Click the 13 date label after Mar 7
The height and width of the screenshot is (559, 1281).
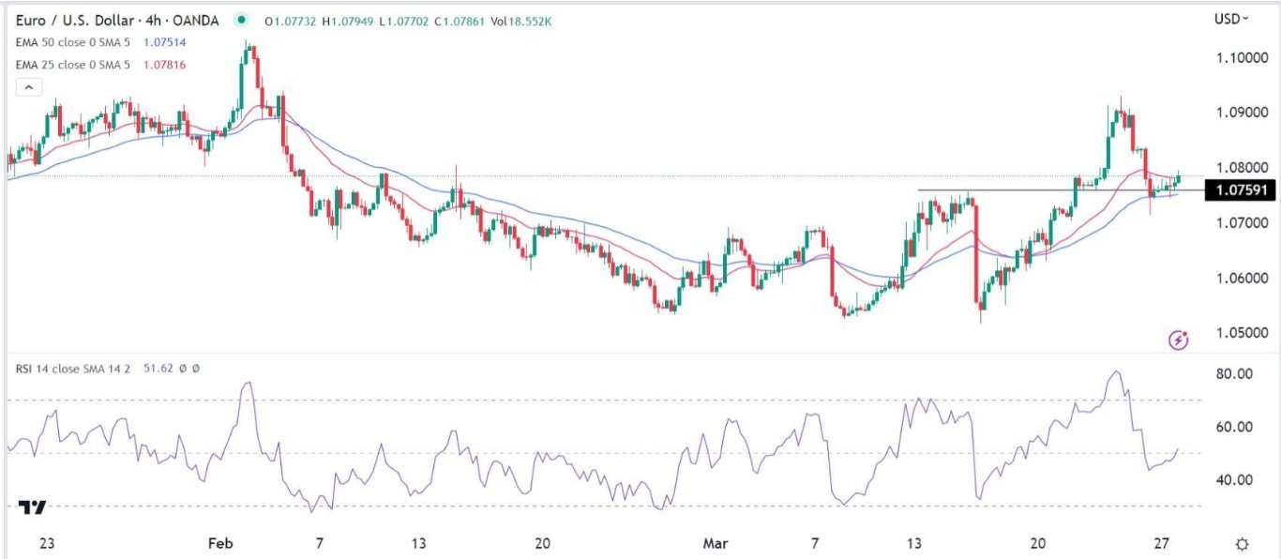pos(915,544)
